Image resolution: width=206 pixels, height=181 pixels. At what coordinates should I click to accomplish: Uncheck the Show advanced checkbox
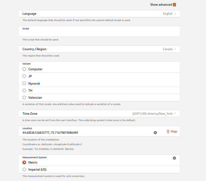click(175, 5)
